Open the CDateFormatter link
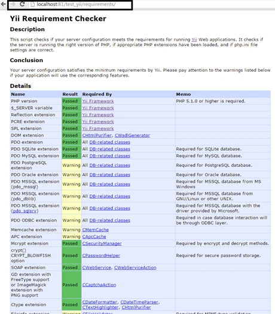Image resolution: width=275 pixels, height=314 pixels. [x=100, y=302]
